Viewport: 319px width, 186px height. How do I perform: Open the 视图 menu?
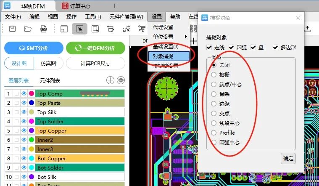tap(53, 17)
